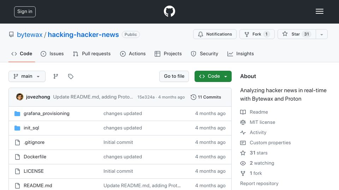
Task: Click the grafana_provisioning folder icon
Action: coord(17,114)
